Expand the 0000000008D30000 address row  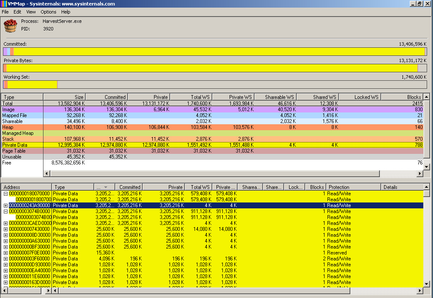[x=5, y=235]
